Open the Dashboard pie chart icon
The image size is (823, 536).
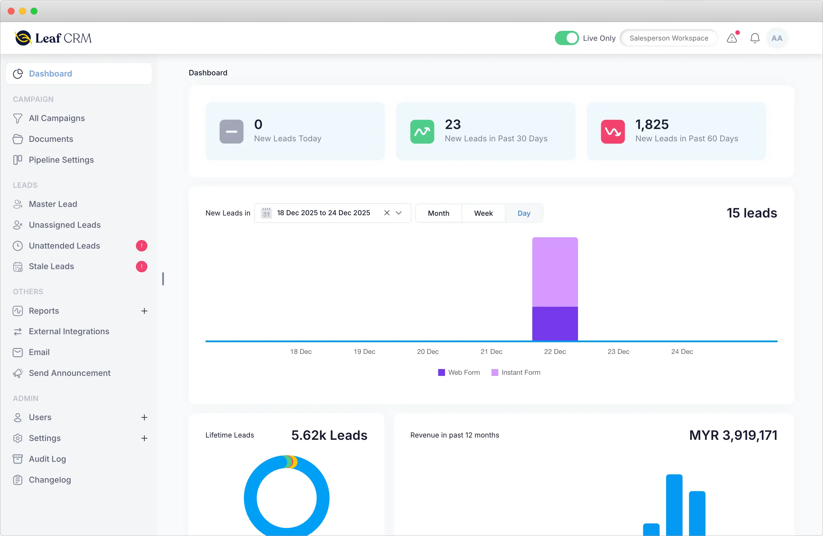point(18,73)
